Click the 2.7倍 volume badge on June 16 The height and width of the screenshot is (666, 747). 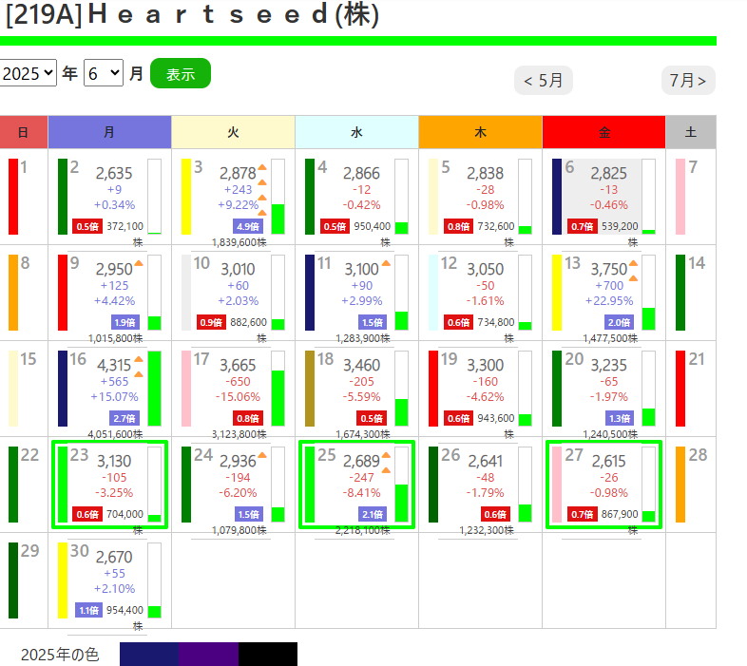click(x=125, y=418)
